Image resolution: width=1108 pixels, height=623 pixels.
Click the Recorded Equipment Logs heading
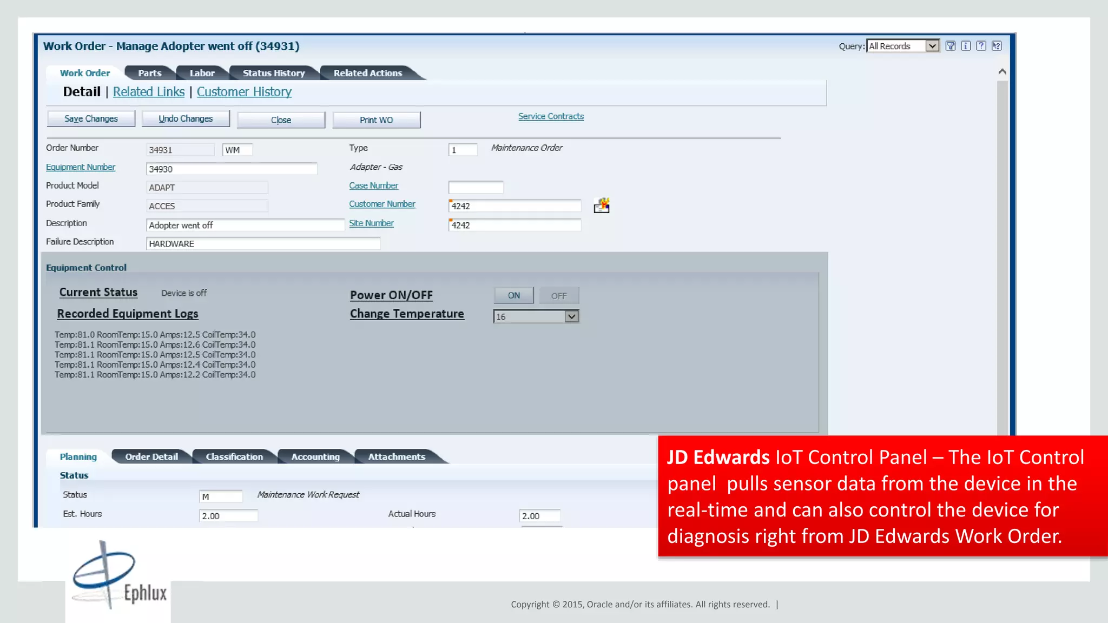[x=128, y=314]
